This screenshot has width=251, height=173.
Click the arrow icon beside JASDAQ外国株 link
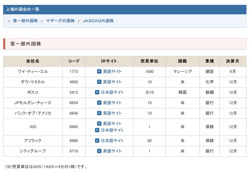pyautogui.click(x=79, y=21)
